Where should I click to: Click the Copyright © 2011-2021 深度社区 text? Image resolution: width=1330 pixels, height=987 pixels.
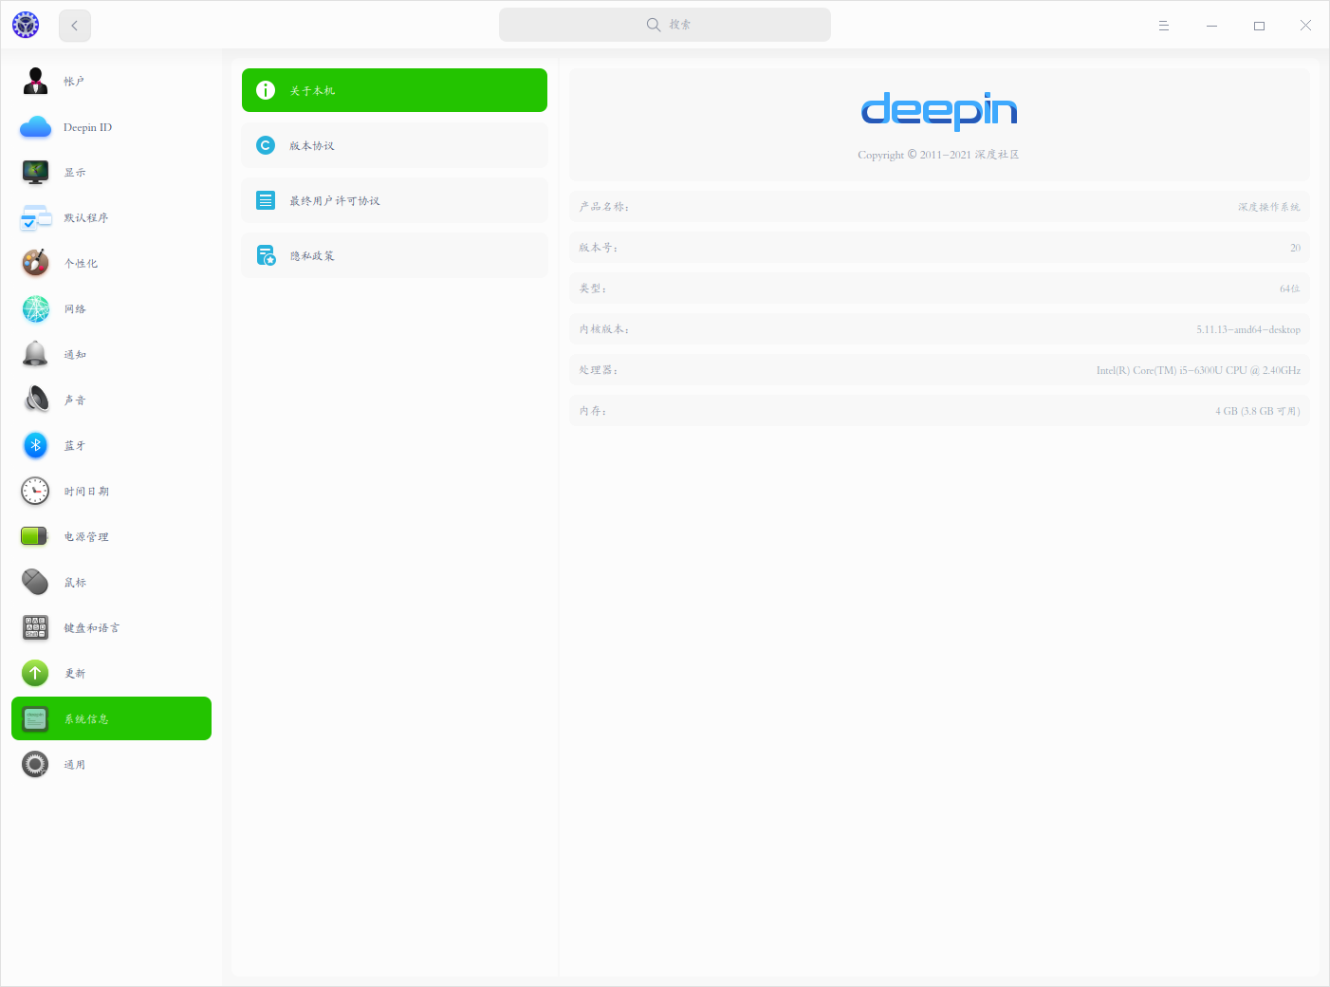click(x=938, y=155)
